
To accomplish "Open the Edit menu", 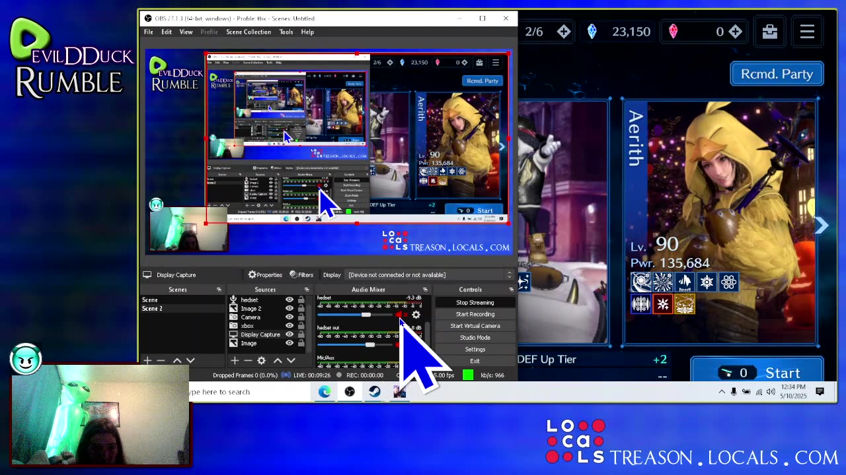I will click(x=167, y=32).
